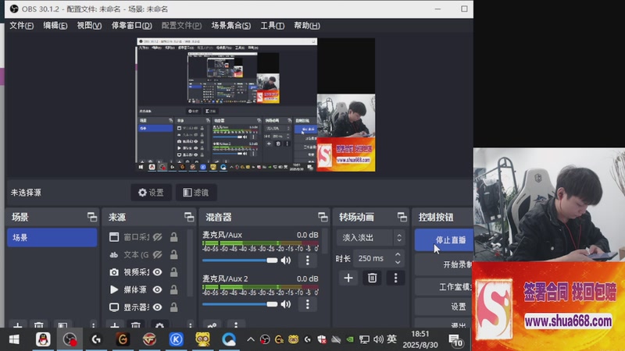Open the 工具(T) menu

(x=272, y=26)
